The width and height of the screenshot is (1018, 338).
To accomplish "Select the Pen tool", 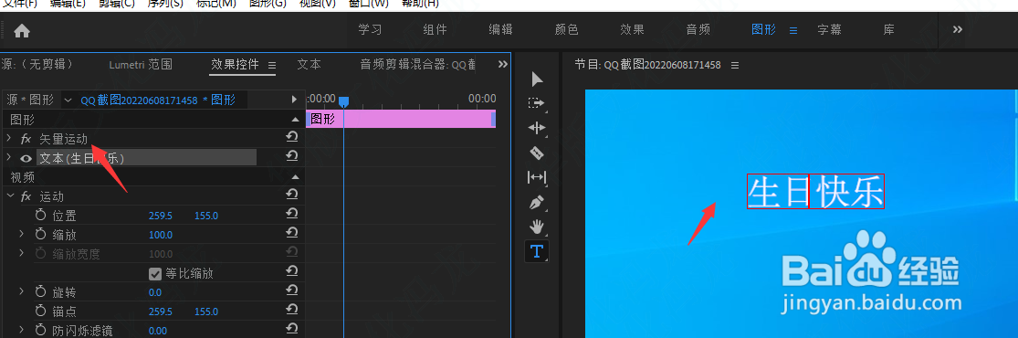I will pos(537,202).
